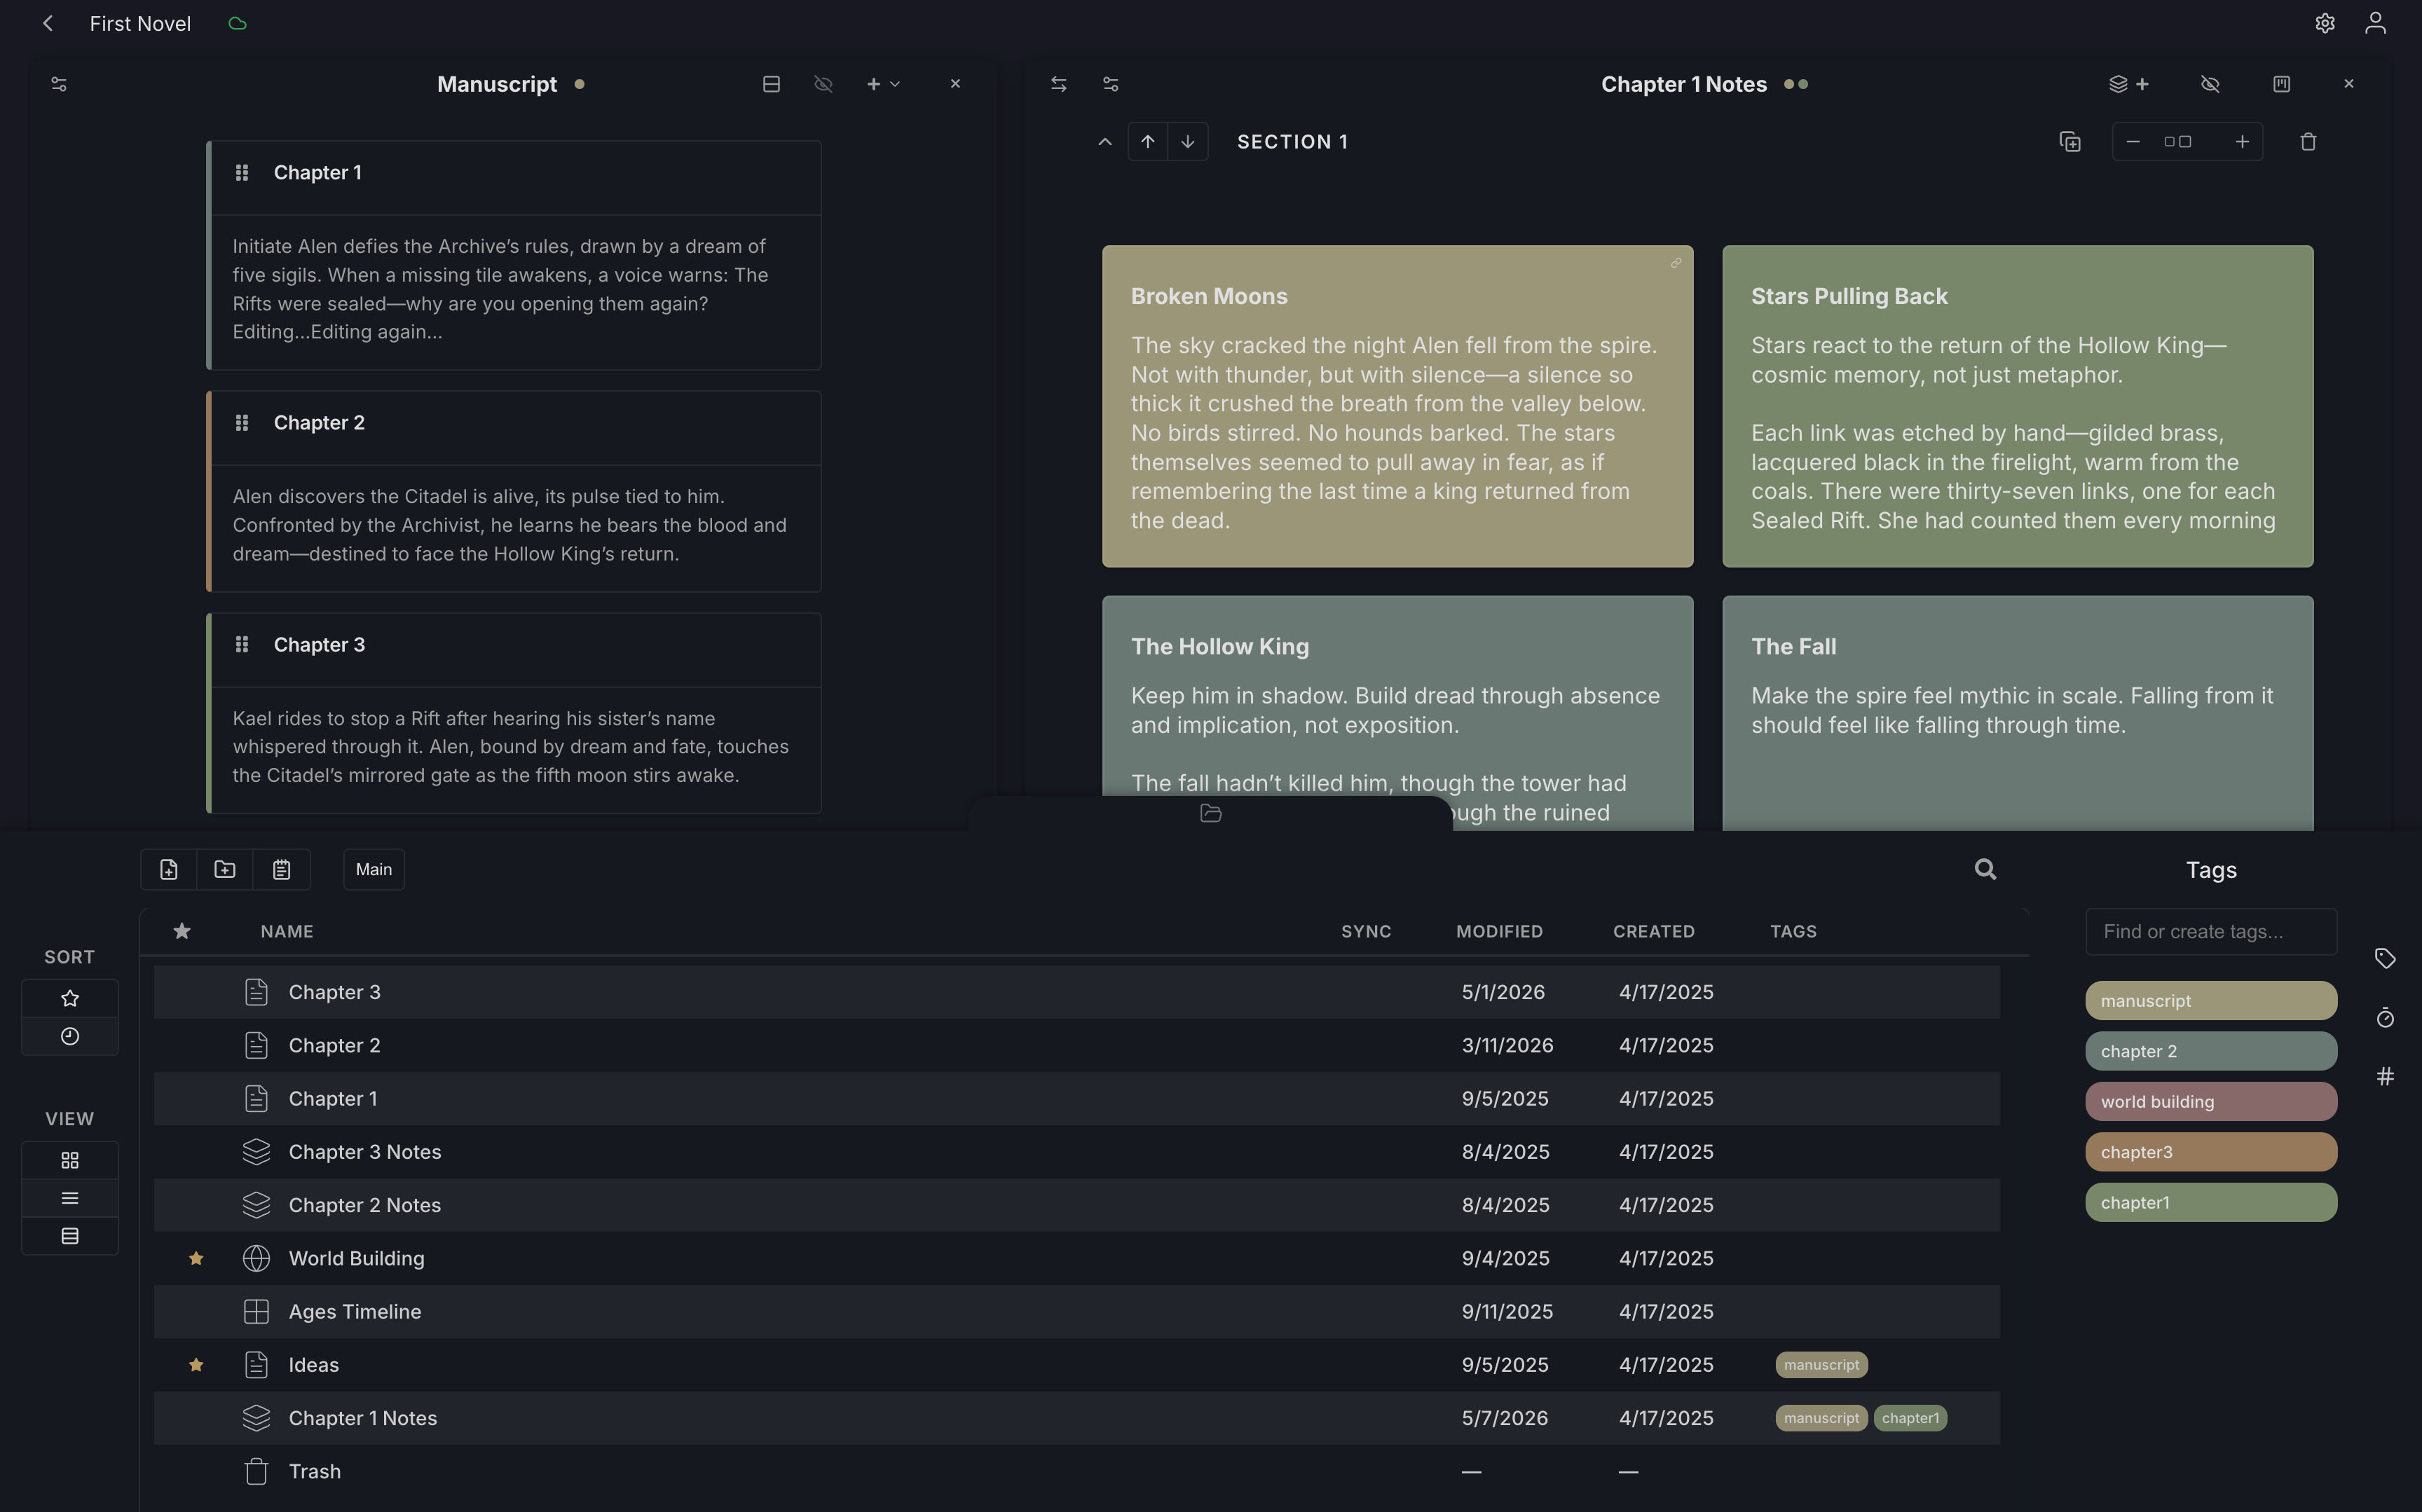Sort by the MODIFIED column header
2422x1512 pixels.
[x=1499, y=932]
